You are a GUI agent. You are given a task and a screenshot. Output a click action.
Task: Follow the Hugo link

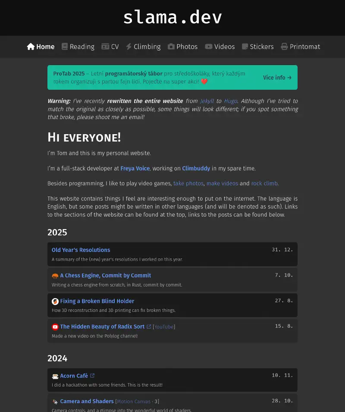pyautogui.click(x=230, y=101)
